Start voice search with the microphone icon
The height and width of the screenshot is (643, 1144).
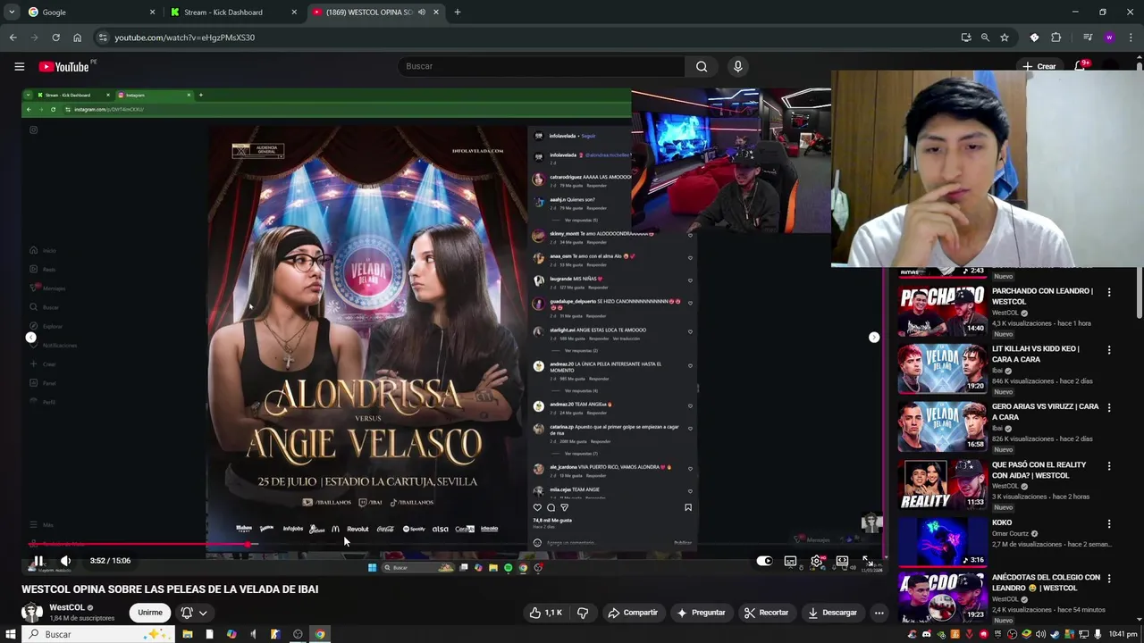737,66
